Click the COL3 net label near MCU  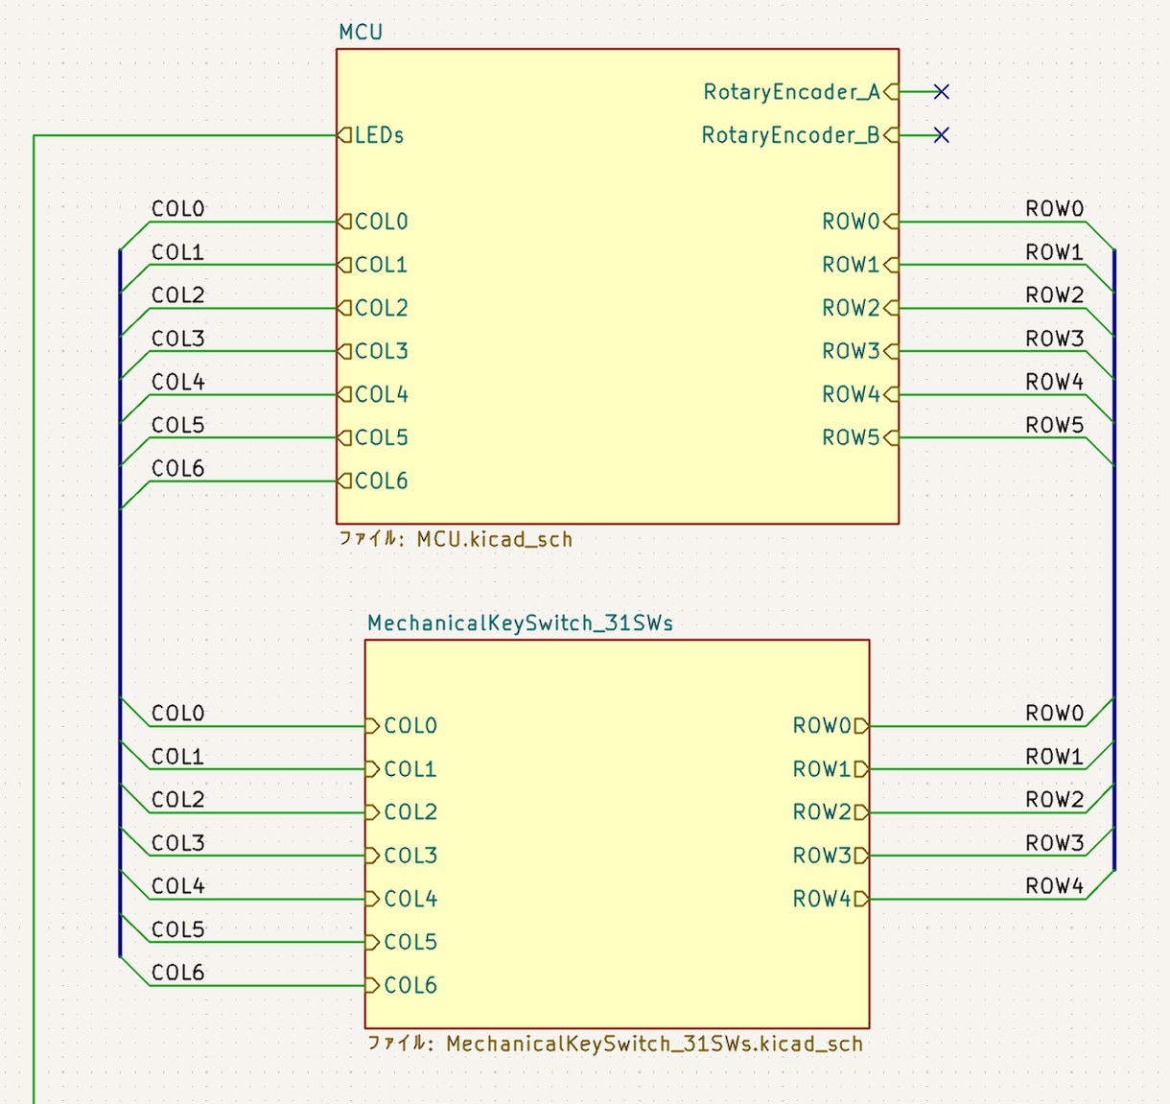[178, 339]
